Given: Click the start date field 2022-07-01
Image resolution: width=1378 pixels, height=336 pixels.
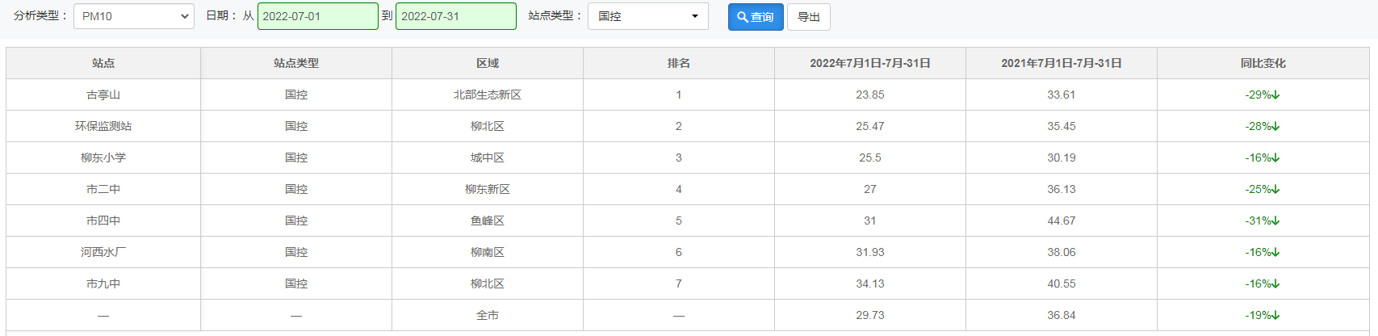Looking at the screenshot, I should point(318,16).
